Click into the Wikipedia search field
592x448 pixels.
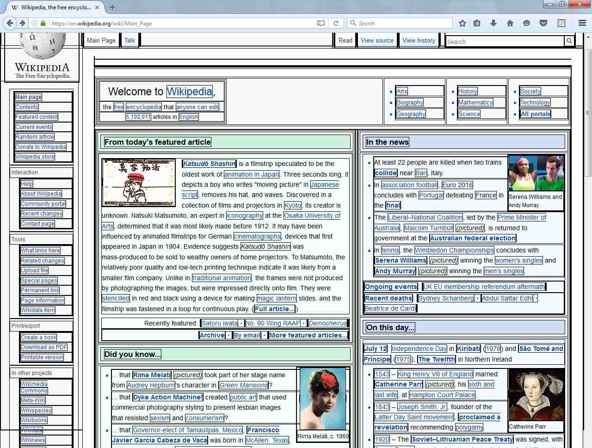point(505,41)
